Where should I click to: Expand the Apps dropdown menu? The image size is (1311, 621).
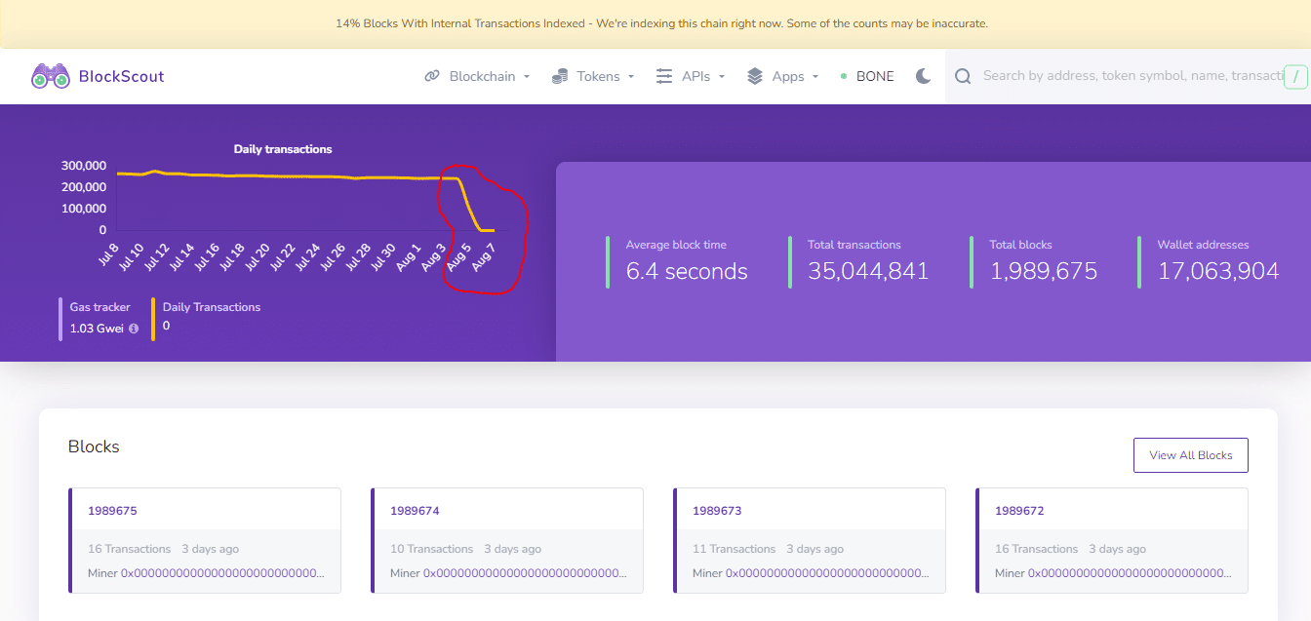(782, 76)
